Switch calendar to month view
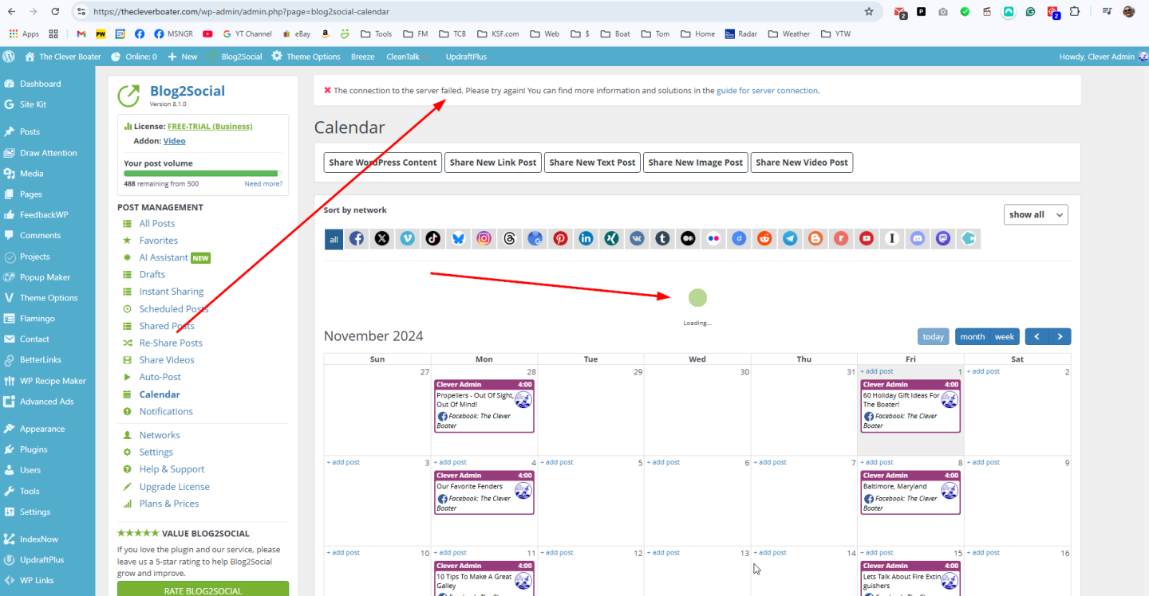Image resolution: width=1149 pixels, height=596 pixels. pyautogui.click(x=972, y=336)
